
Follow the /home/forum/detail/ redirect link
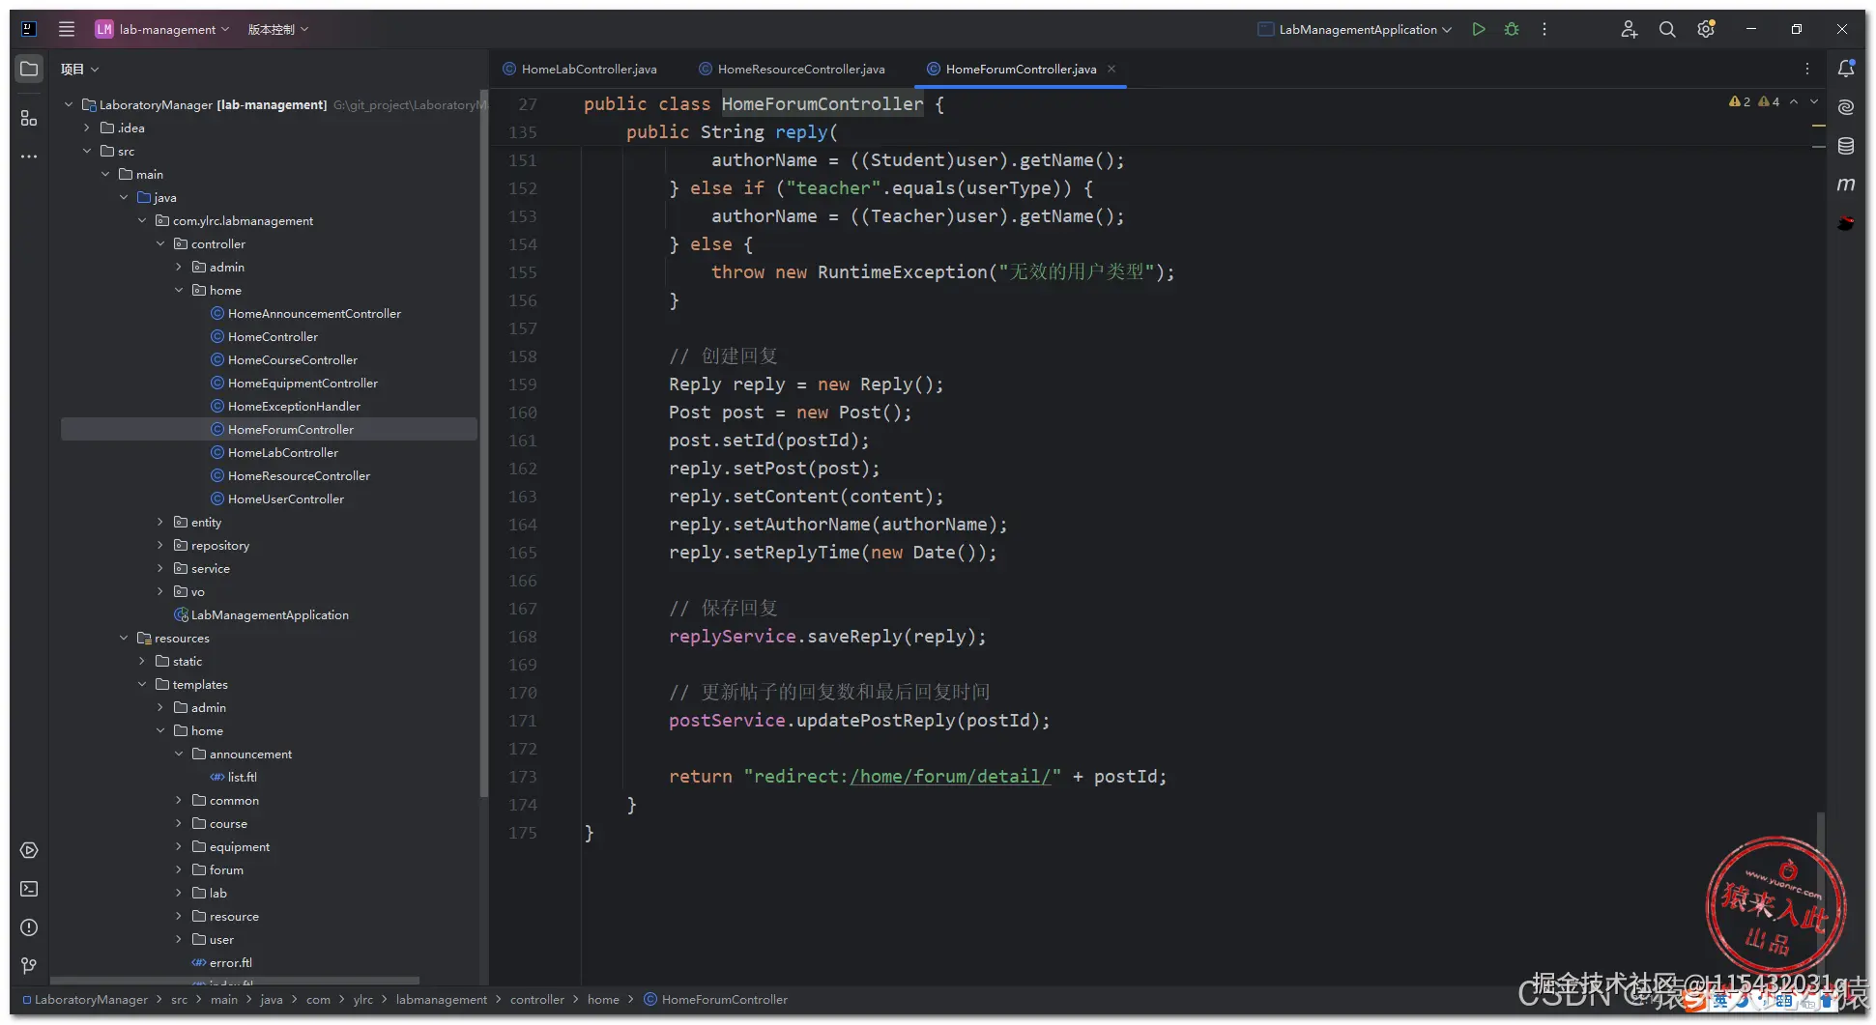coord(950,777)
